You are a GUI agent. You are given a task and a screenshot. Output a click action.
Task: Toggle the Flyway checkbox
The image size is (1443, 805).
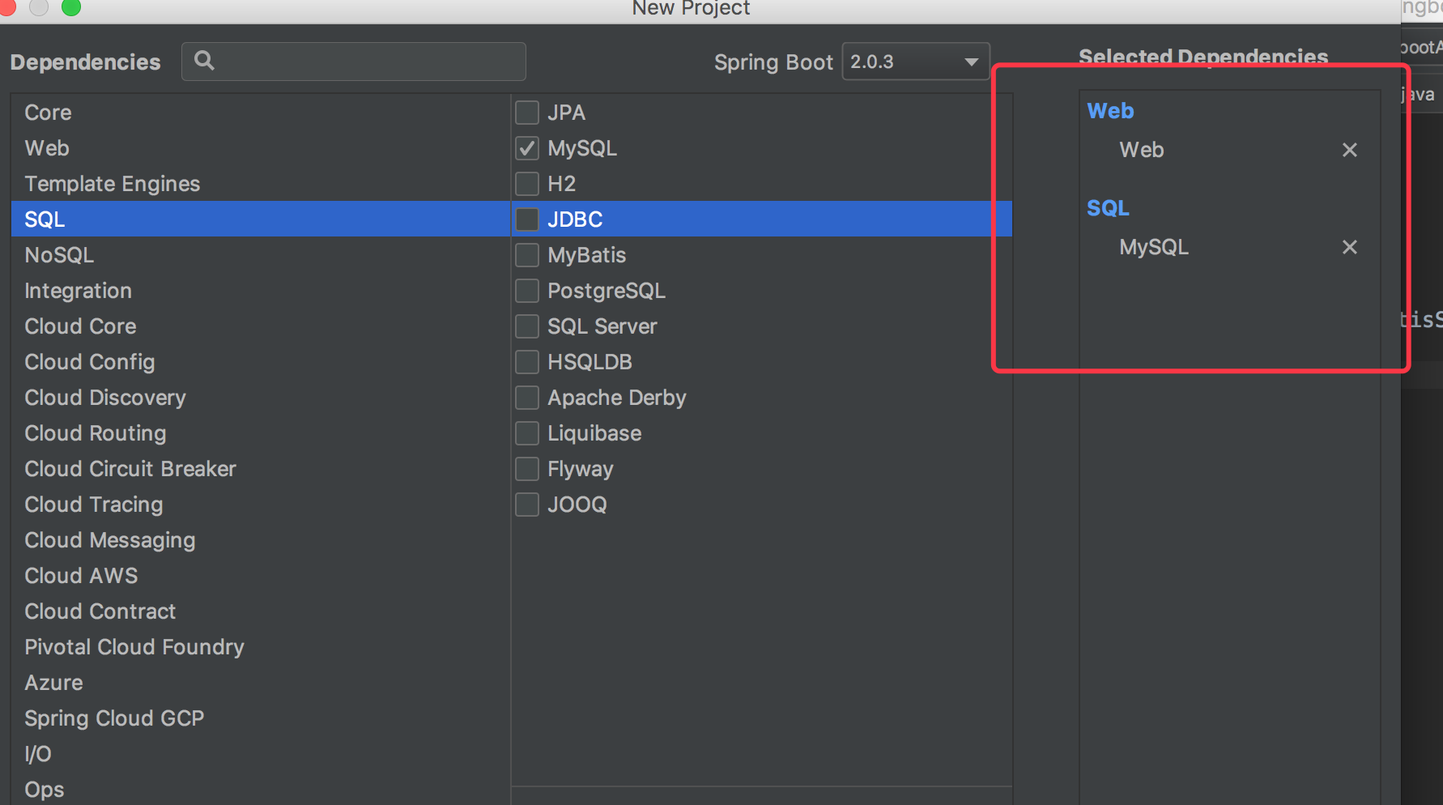527,469
